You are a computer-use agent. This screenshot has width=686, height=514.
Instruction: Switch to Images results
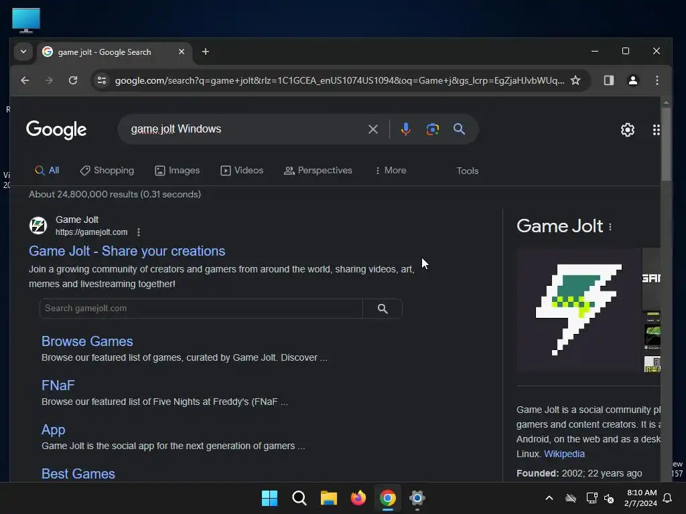click(177, 171)
